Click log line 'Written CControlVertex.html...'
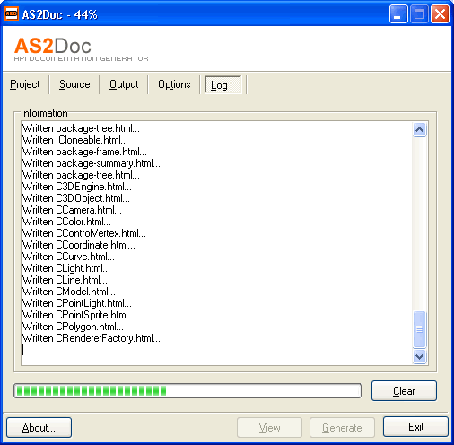This screenshot has width=454, height=445. (84, 233)
